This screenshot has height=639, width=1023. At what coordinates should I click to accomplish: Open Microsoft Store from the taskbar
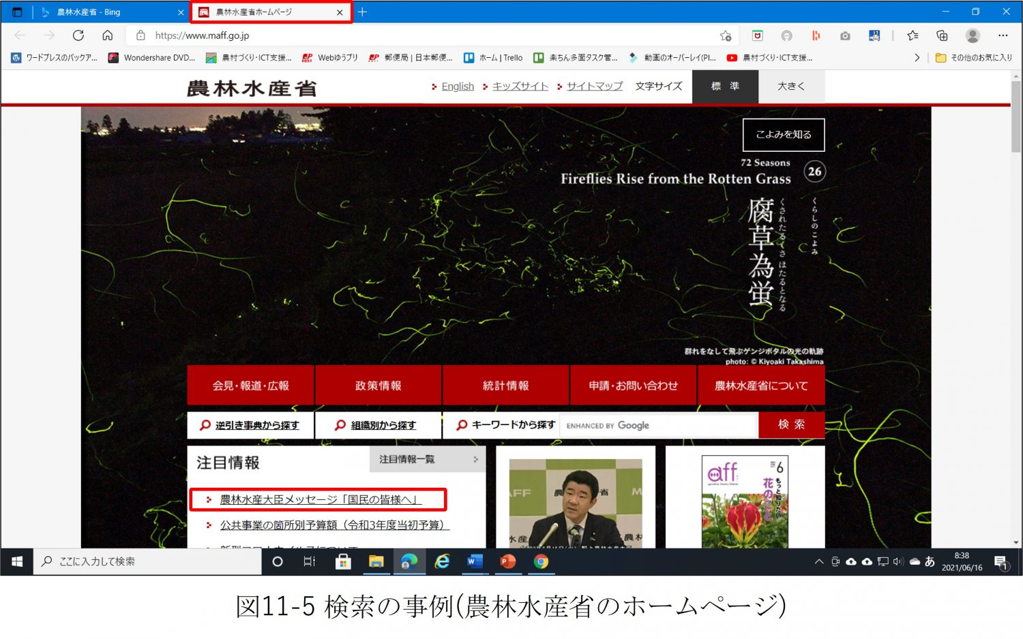(343, 561)
